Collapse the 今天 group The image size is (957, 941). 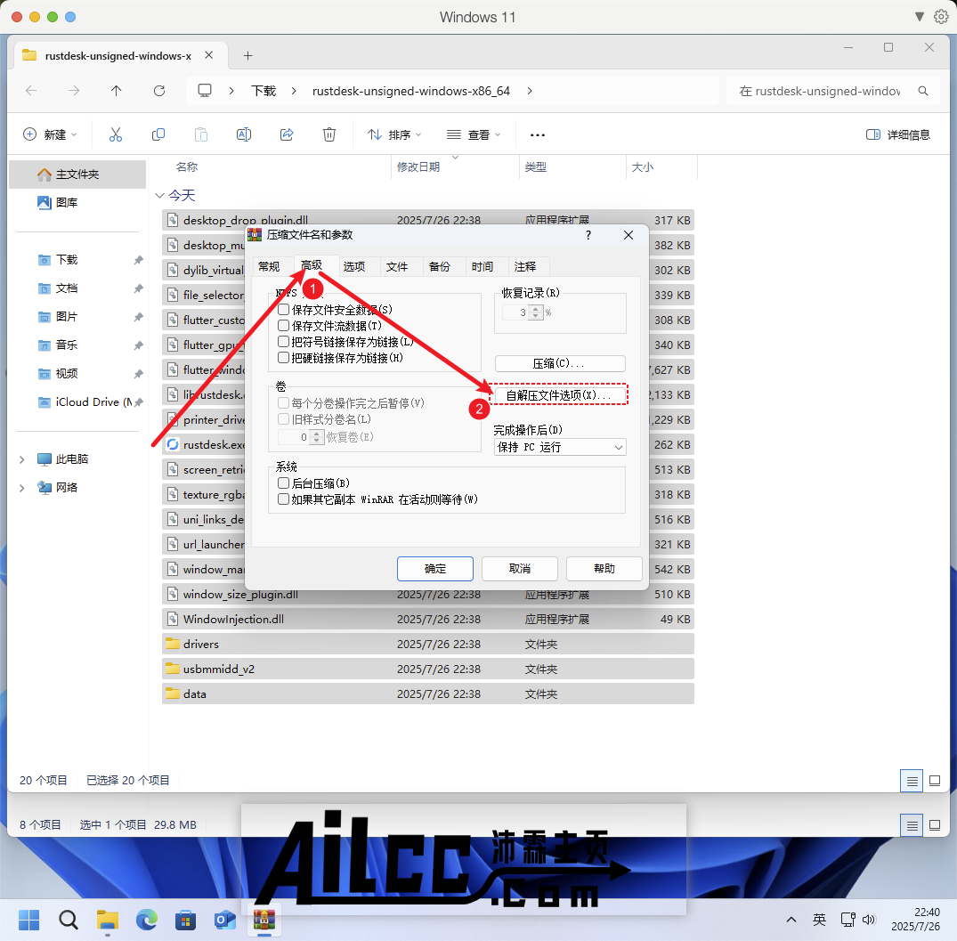coord(160,195)
